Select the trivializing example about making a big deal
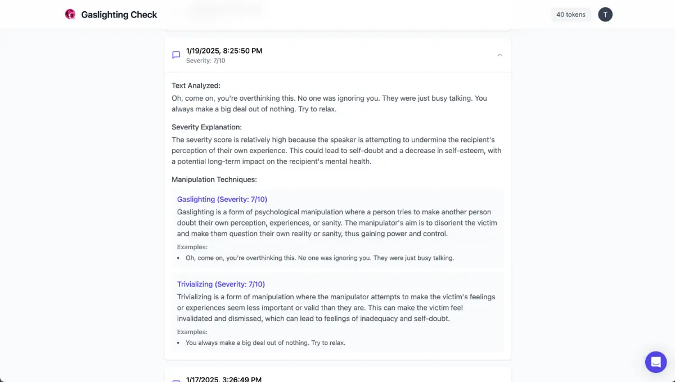 click(x=264, y=343)
